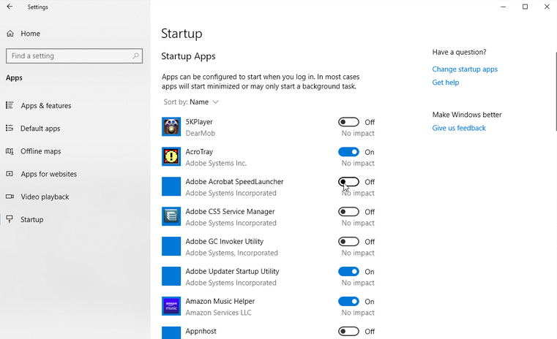The image size is (557, 339).
Task: Open Video playback section
Action: 45,197
